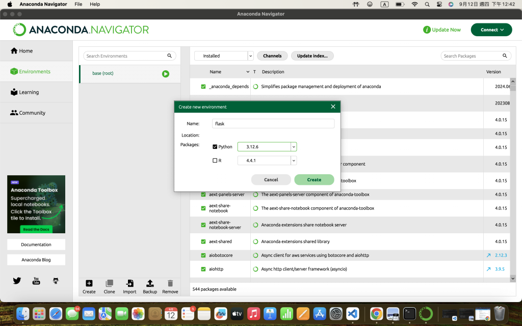Click the Update index... button
Viewport: 522px width, 326px height.
[x=312, y=56]
